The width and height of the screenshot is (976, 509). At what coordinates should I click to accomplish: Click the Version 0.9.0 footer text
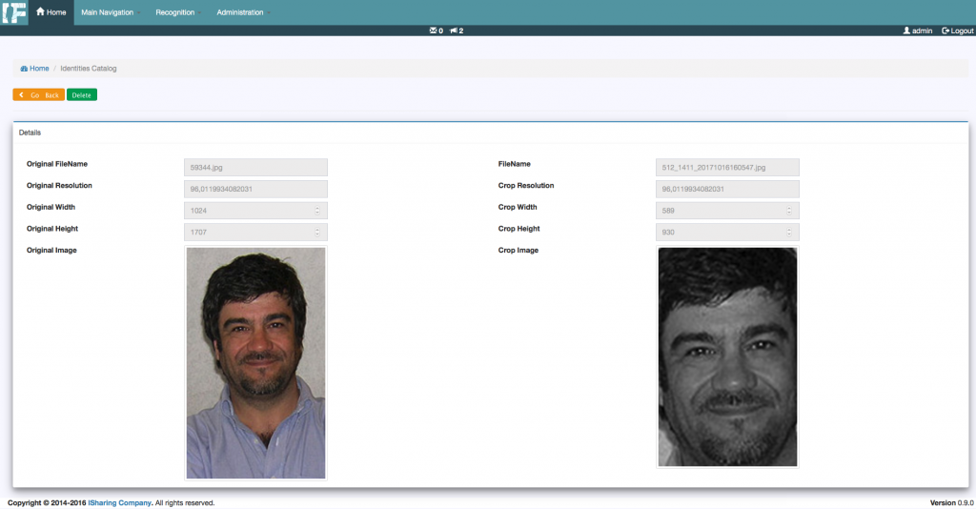click(952, 502)
